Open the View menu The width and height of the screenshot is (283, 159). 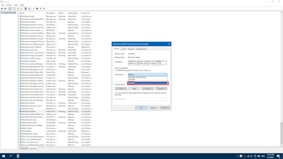(16, 5)
